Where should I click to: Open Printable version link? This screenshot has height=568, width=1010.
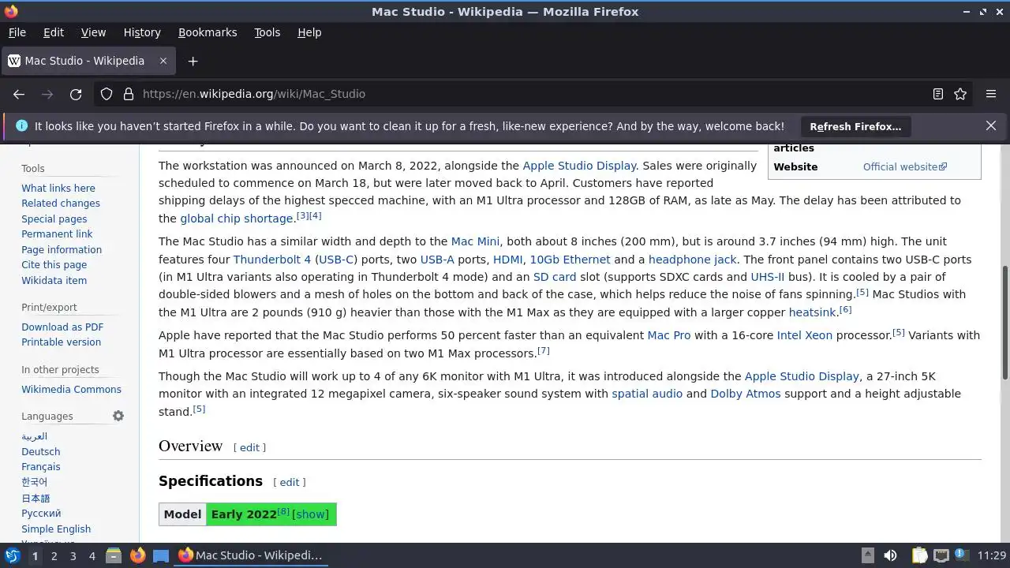coord(61,342)
